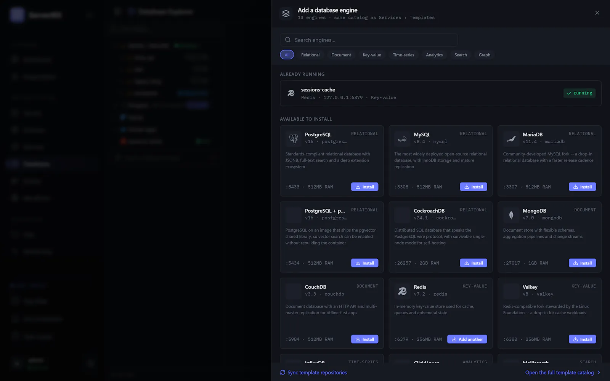Screen dimensions: 610x381
Task: Filter engines by Document
Action: click(x=341, y=55)
